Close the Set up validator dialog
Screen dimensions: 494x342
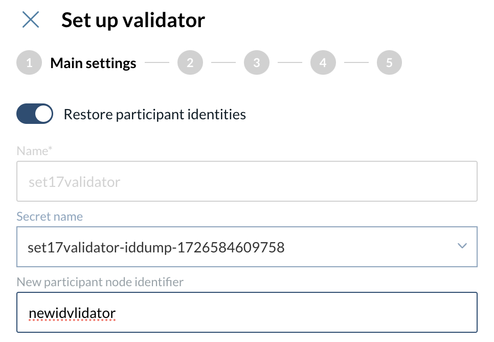(31, 20)
